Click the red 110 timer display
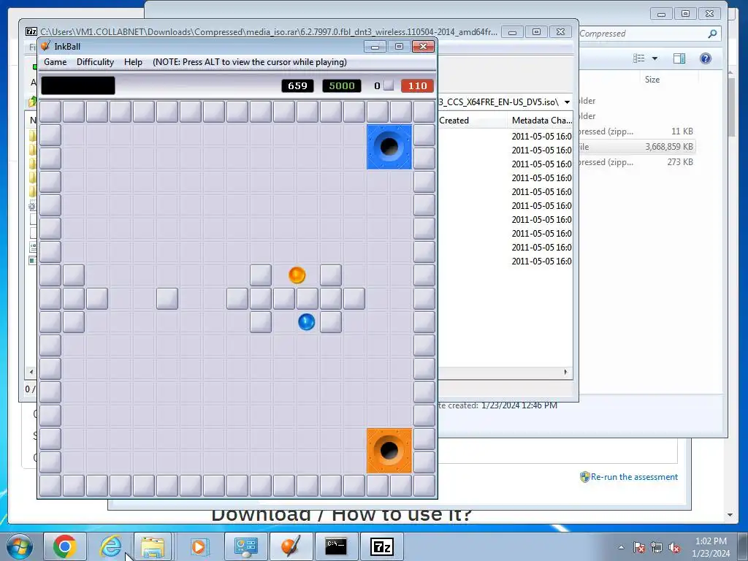 (417, 86)
